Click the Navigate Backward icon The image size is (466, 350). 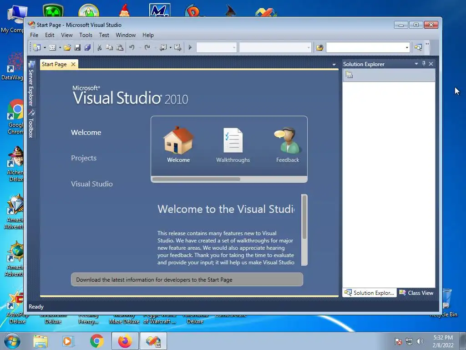pos(163,47)
